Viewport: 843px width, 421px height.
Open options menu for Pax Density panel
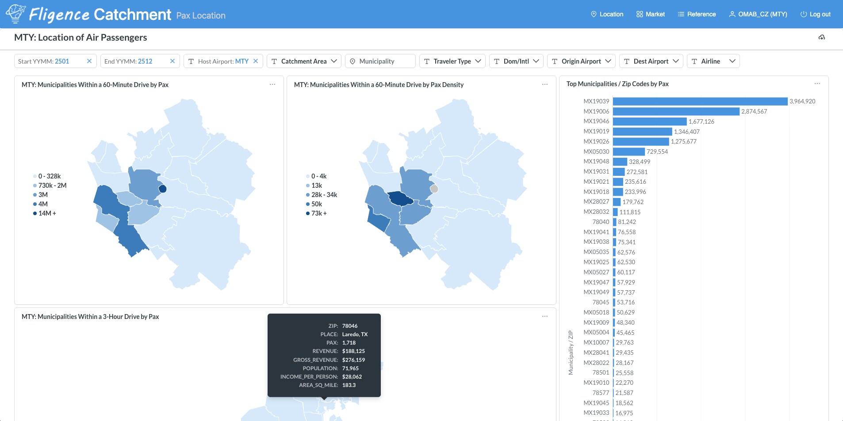coord(545,84)
